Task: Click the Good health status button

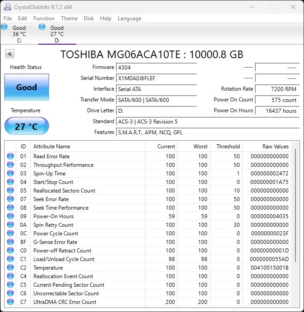Action: [27, 87]
